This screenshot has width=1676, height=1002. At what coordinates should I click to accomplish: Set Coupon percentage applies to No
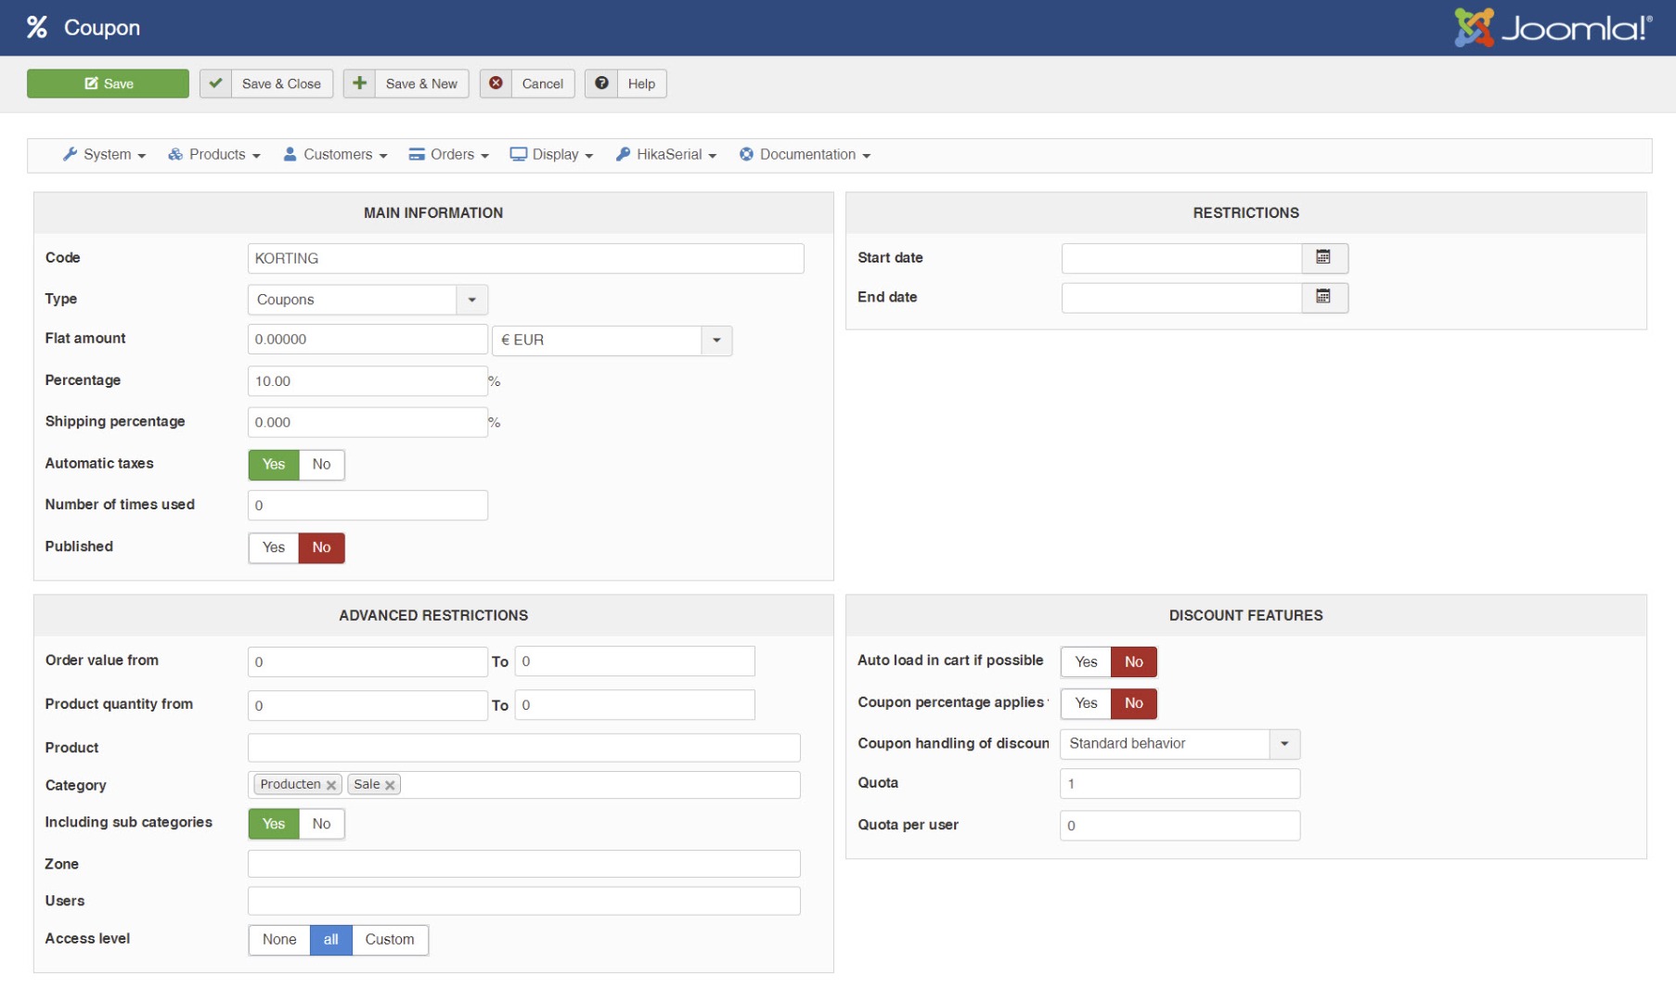click(x=1134, y=703)
